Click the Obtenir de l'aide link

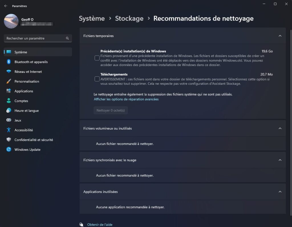coord(100,225)
